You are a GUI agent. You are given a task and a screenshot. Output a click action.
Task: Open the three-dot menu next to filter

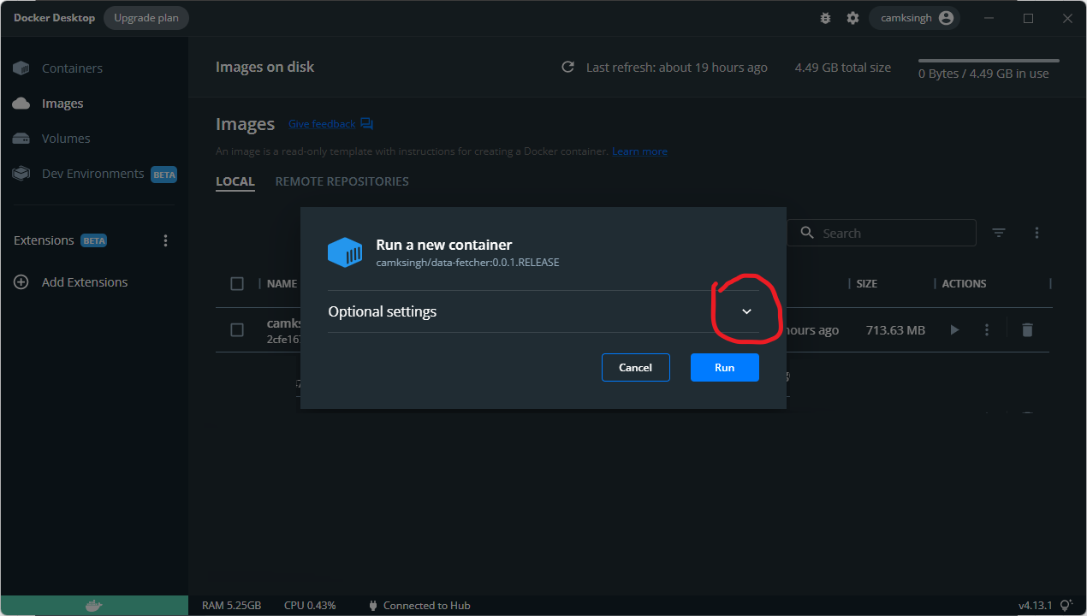[x=1037, y=233]
